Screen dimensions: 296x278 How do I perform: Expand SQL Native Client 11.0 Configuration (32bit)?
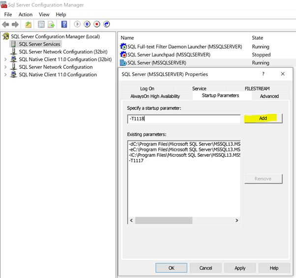point(5,59)
